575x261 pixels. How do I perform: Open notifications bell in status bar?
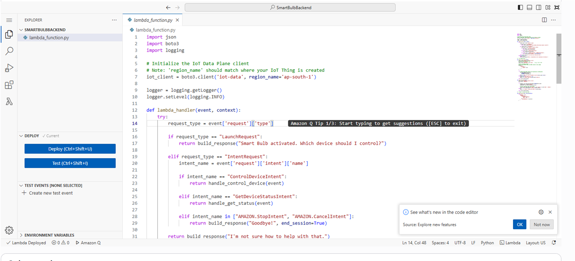pyautogui.click(x=554, y=243)
